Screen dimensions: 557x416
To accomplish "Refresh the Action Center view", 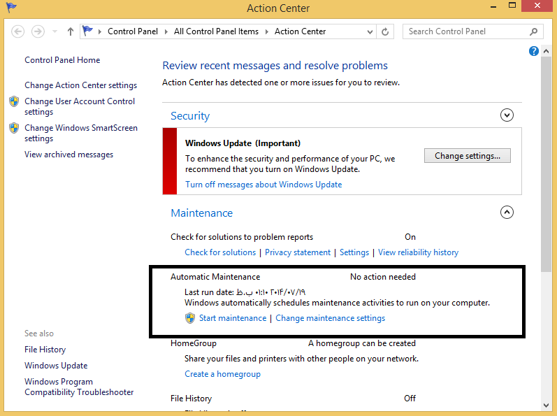I will pyautogui.click(x=385, y=32).
